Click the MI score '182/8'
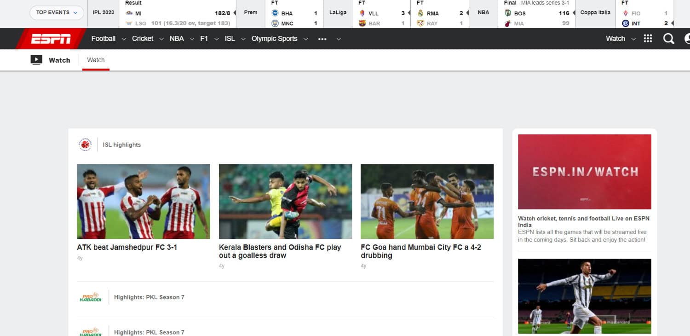This screenshot has width=690, height=336. 222,13
